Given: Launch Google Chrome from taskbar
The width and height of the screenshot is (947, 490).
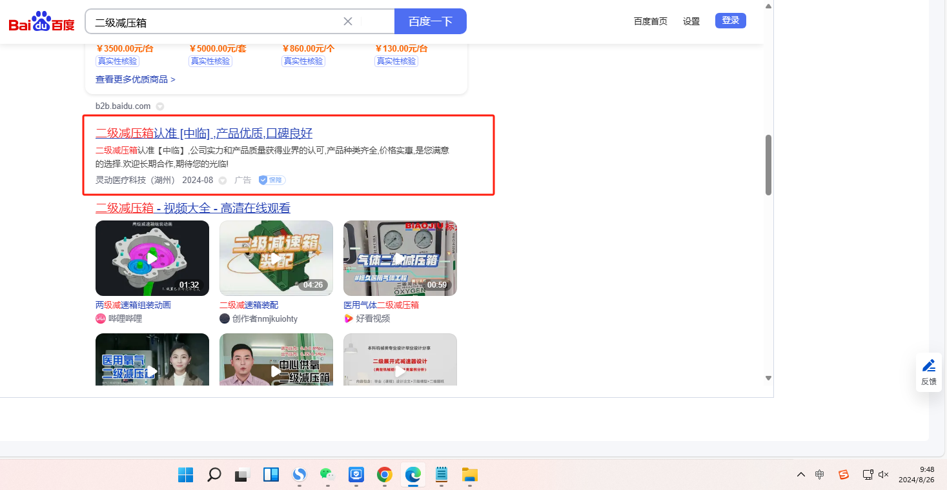Looking at the screenshot, I should tap(384, 475).
